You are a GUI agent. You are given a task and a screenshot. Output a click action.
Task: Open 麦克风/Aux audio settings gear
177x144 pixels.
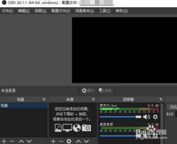pos(155,117)
